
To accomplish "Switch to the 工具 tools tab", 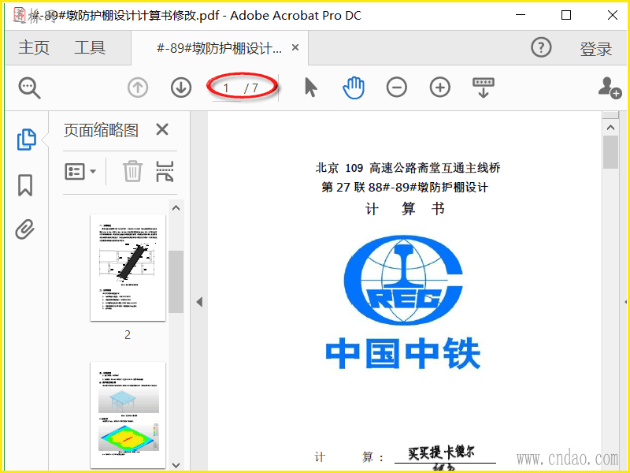I will point(90,47).
